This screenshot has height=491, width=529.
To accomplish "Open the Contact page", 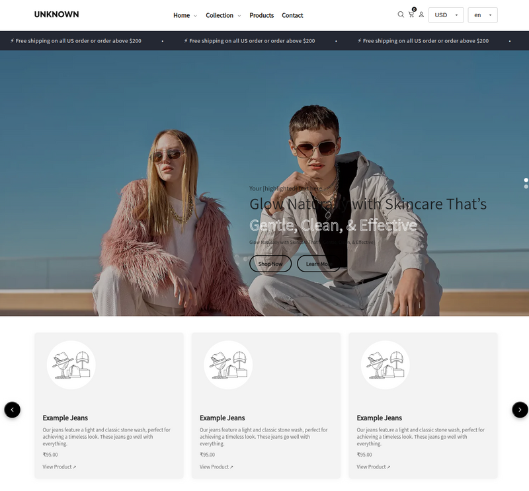I will (x=292, y=15).
